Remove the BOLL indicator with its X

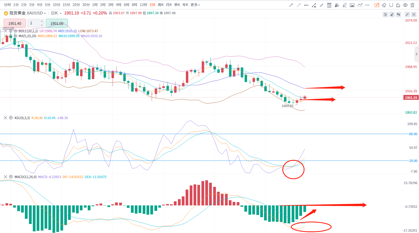click(5, 31)
